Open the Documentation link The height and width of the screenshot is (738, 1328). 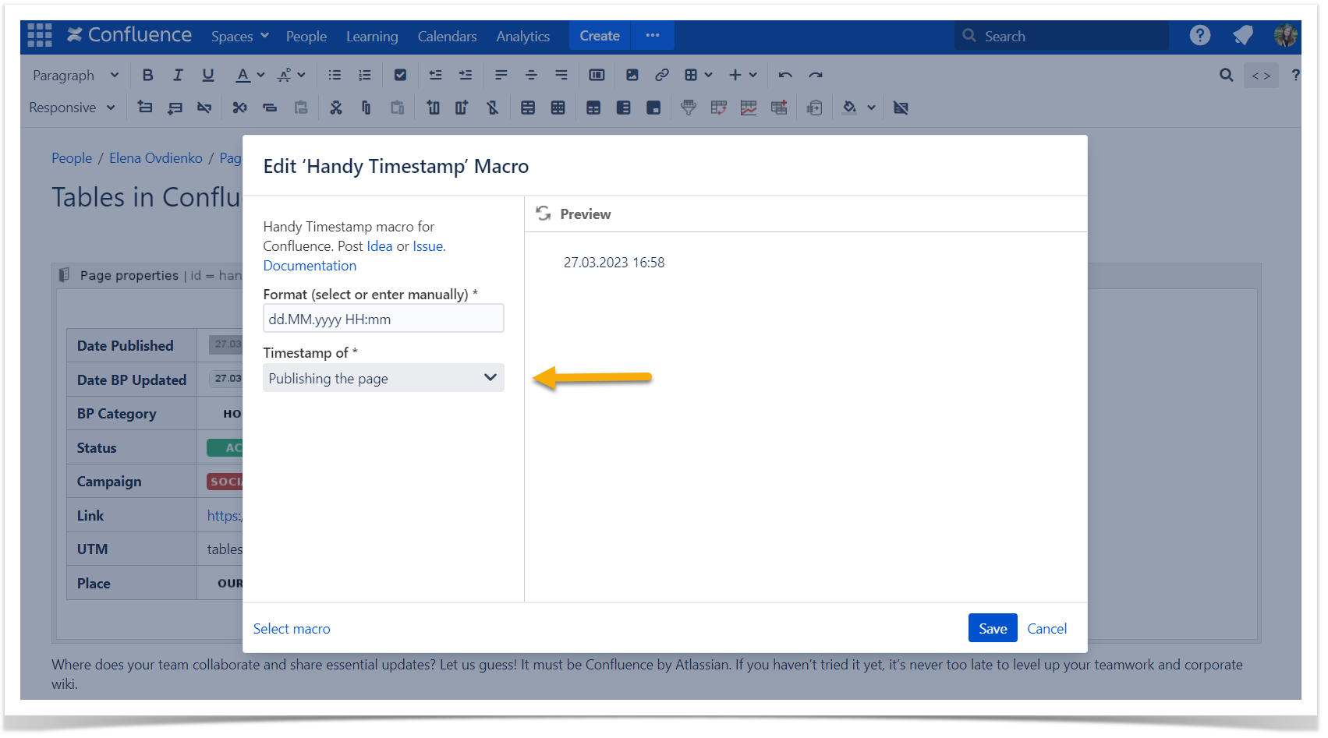(x=310, y=265)
